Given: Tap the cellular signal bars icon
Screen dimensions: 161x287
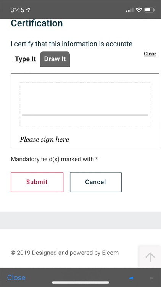Looking at the screenshot, I should (130, 10).
